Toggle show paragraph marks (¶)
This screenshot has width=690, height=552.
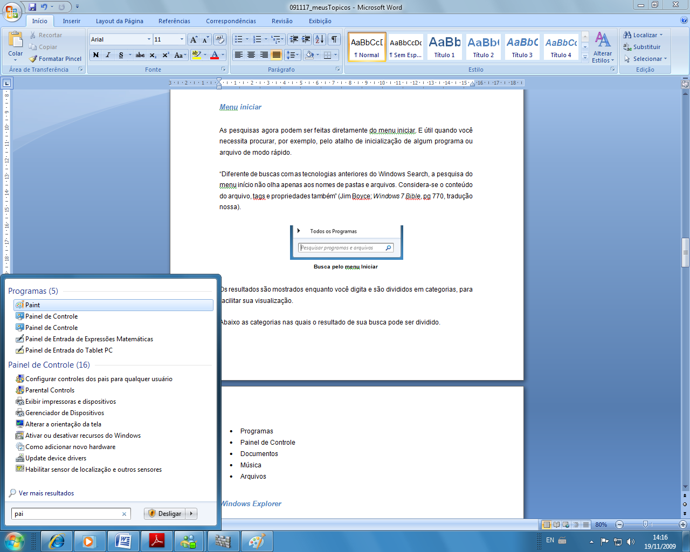click(x=334, y=39)
